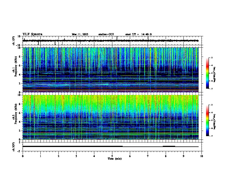Click the ch.1 color bar log(PSD) label

coord(214,74)
